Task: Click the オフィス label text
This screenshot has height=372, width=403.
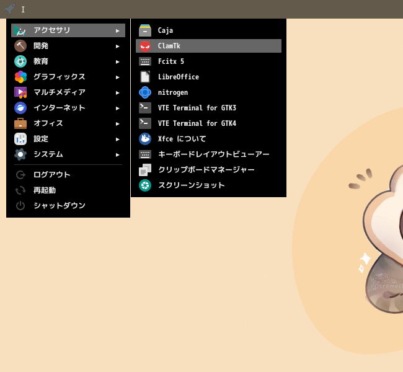Action: tap(48, 123)
